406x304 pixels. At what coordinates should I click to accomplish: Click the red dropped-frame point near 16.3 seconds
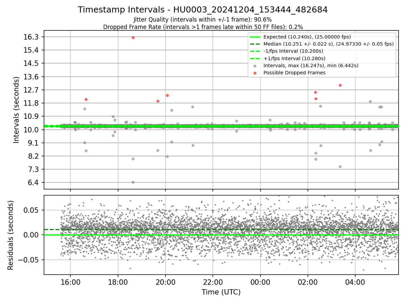click(133, 37)
